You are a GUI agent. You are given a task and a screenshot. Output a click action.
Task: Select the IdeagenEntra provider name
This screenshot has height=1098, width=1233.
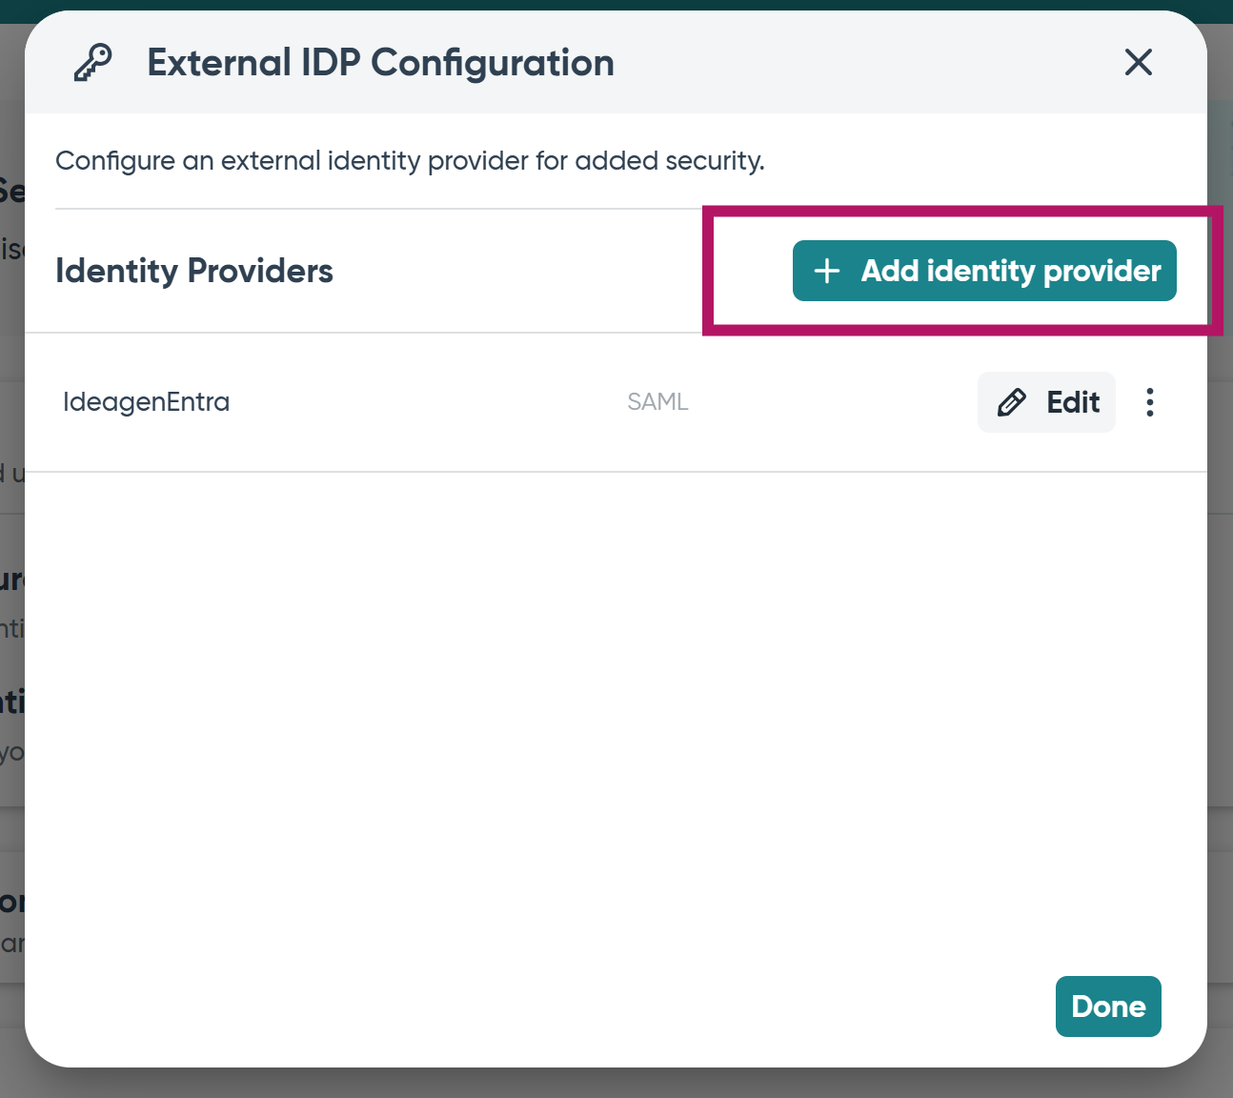point(146,402)
